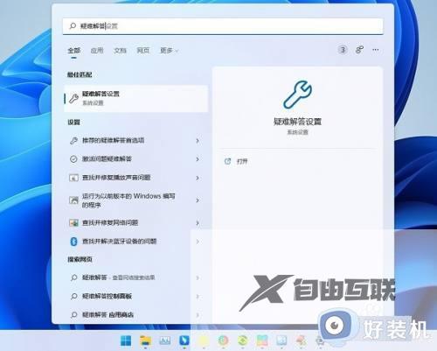Click the Bluetooth icon of 查找并解决蓝牙设备的问题
Viewport: 437px width, 351px height.
point(73,242)
